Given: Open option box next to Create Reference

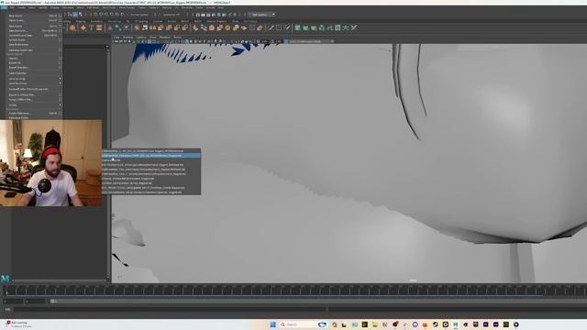Looking at the screenshot, I should click(x=61, y=113).
